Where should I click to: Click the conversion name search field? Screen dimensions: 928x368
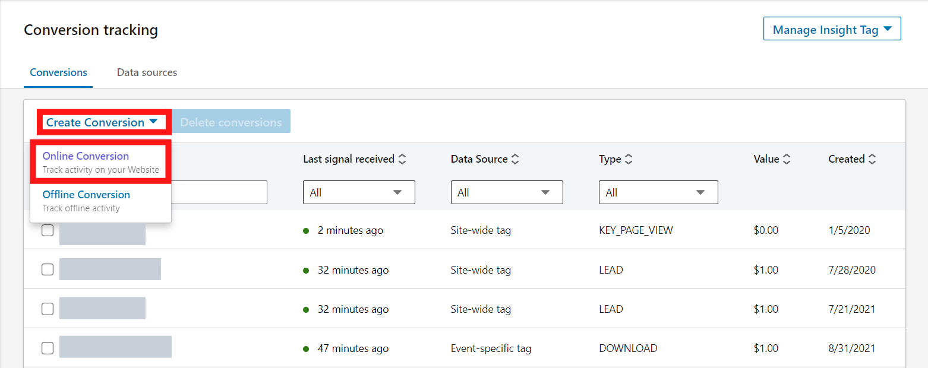click(219, 192)
